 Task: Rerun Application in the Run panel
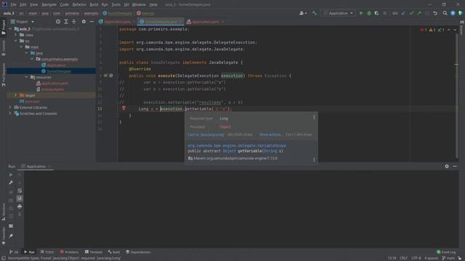coord(11,175)
